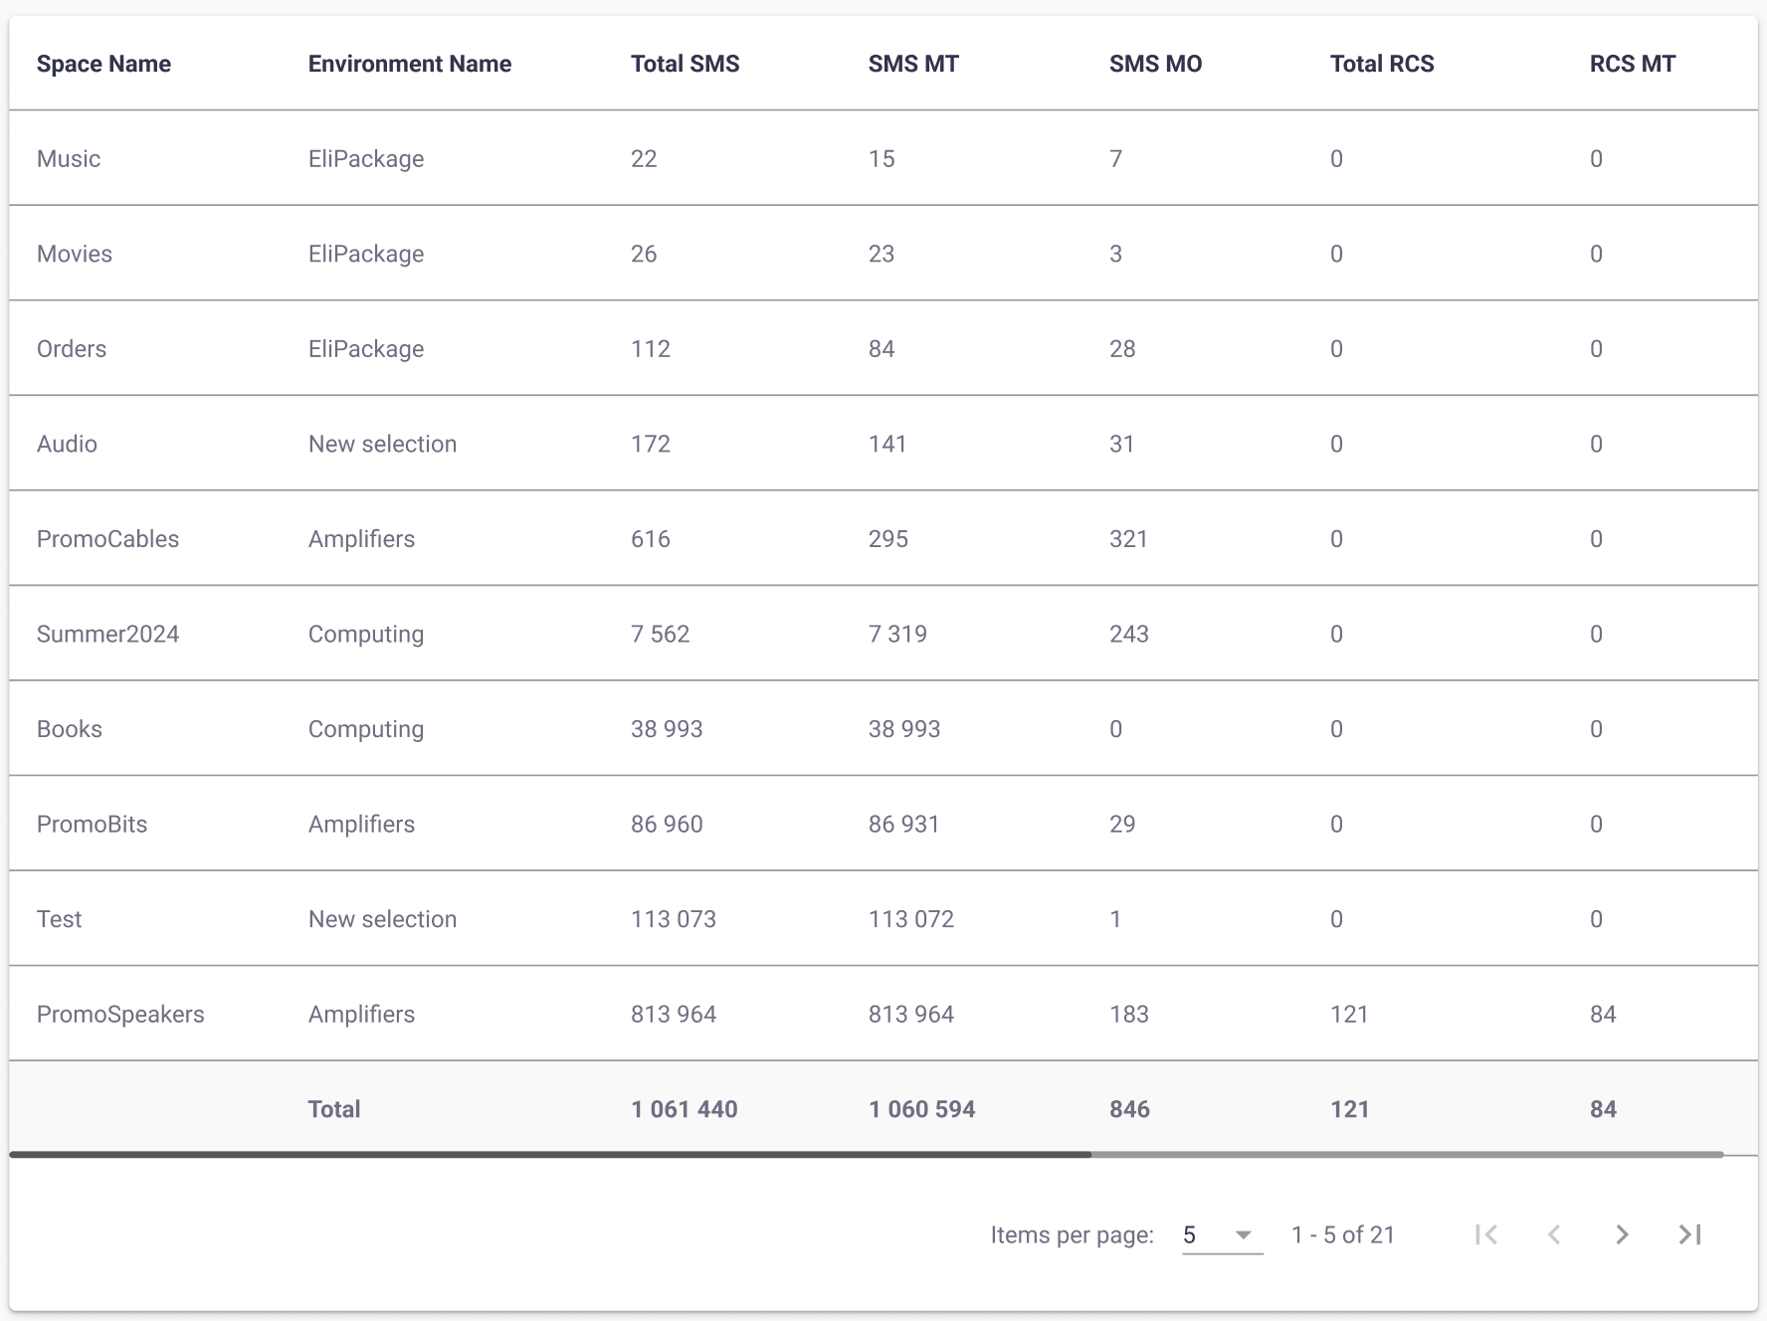Sort by Total SMS column header
Viewport: 1767px width, 1321px height.
(686, 64)
